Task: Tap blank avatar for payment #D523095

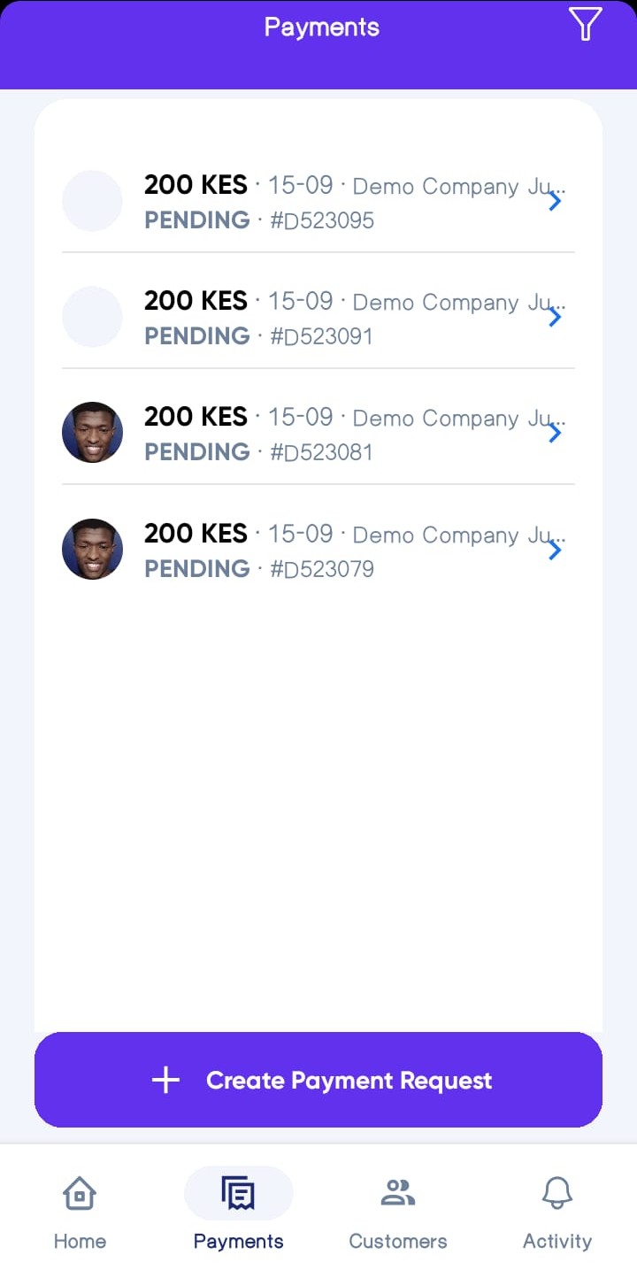Action: pos(92,201)
